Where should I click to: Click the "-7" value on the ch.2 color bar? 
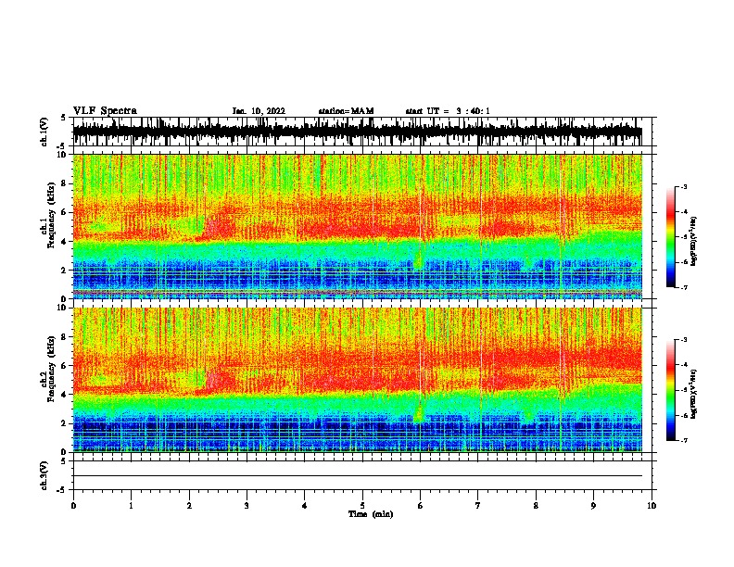coord(683,441)
